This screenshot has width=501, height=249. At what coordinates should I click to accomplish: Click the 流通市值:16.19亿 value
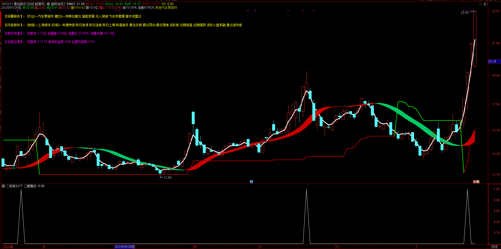(103, 33)
